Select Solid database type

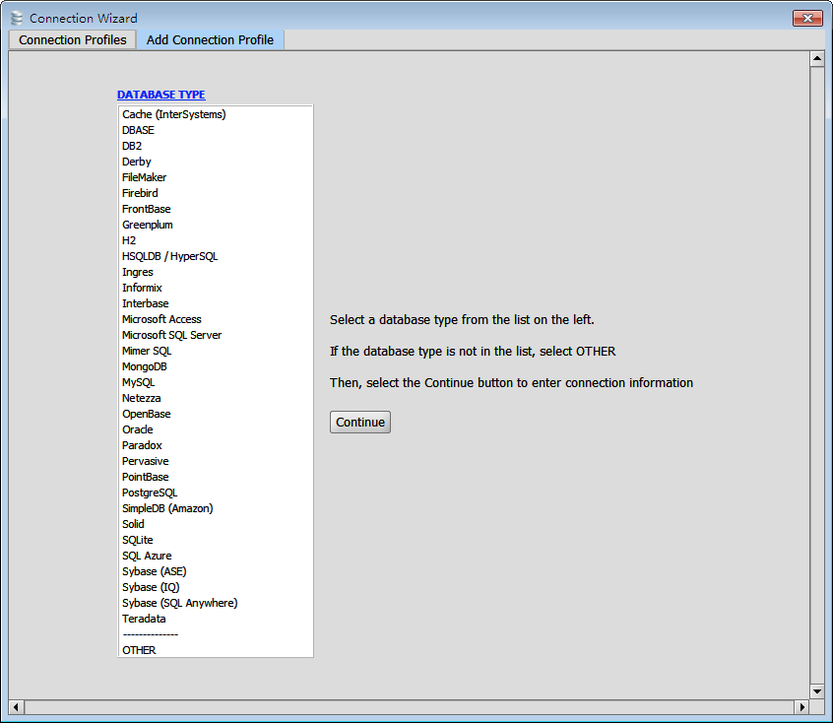(216, 524)
